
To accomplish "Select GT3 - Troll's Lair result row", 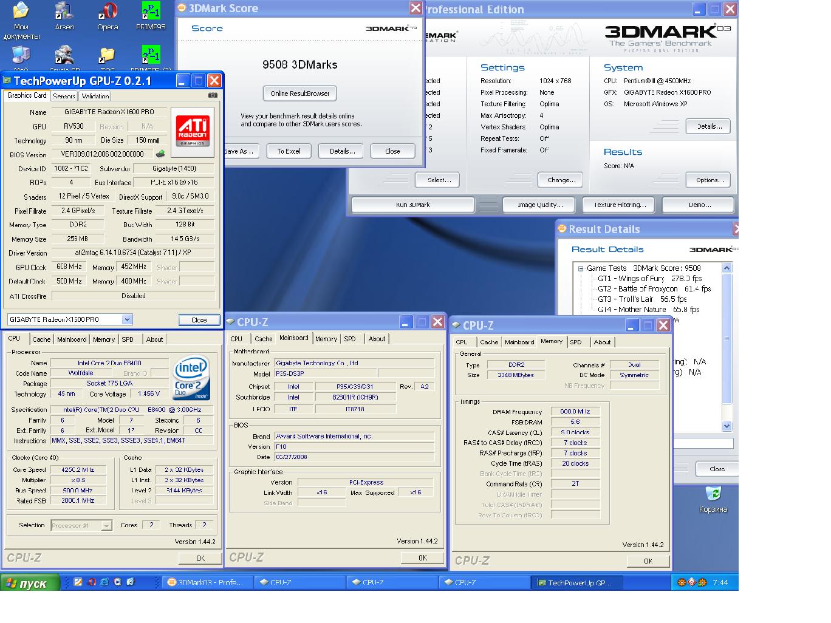I will 642,299.
